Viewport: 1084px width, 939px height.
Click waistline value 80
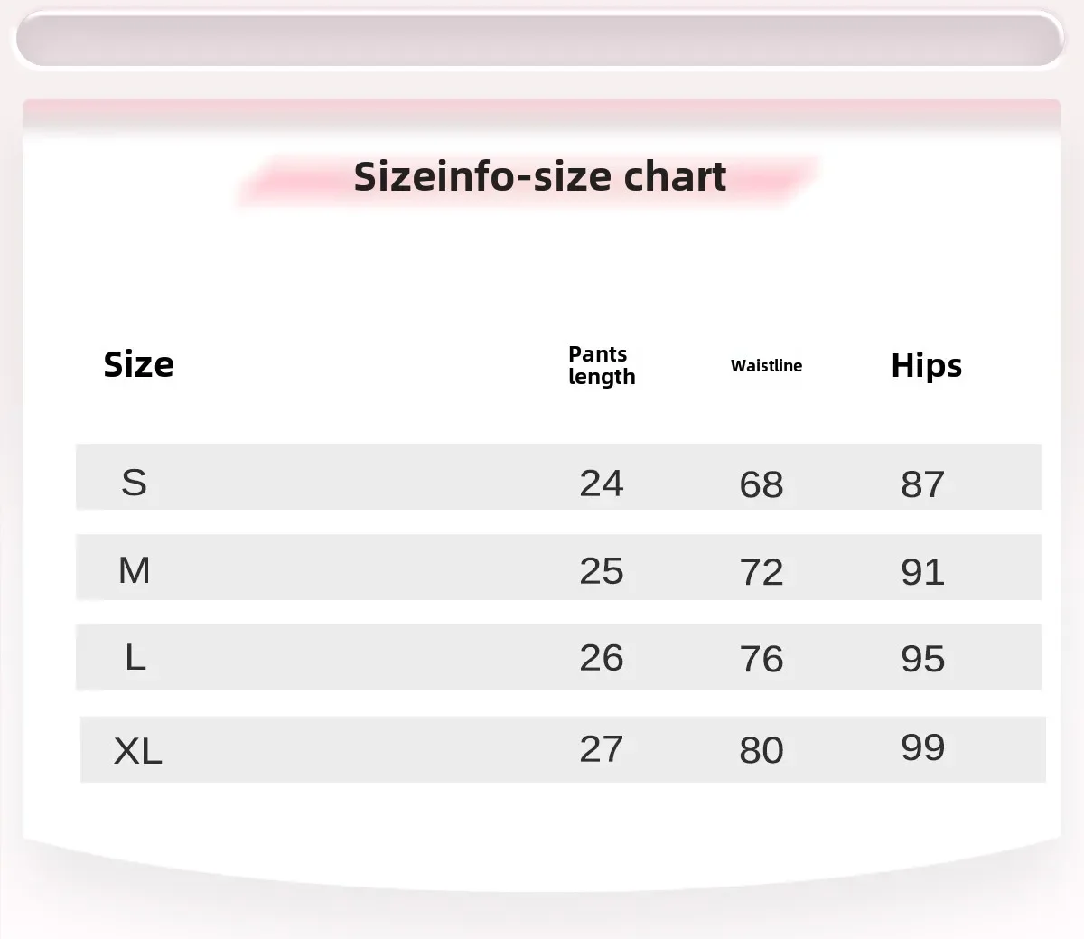pyautogui.click(x=762, y=750)
